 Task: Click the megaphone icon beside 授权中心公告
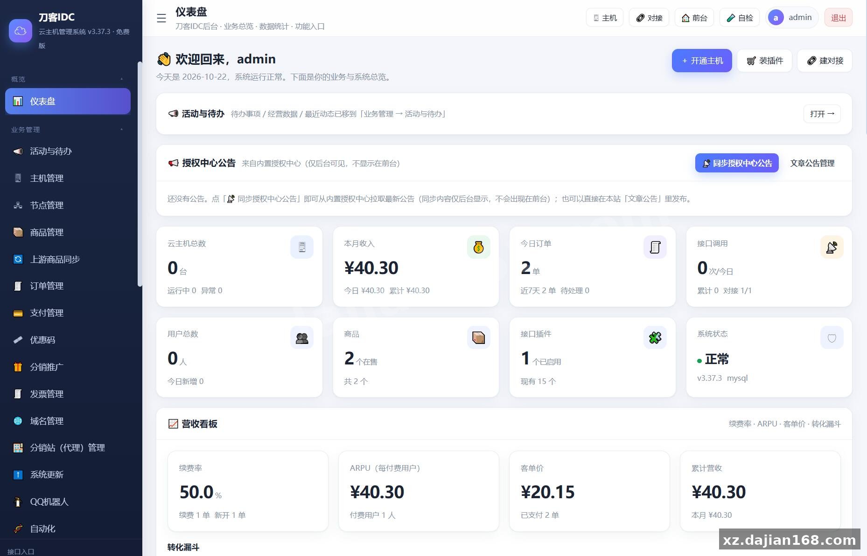click(x=173, y=163)
